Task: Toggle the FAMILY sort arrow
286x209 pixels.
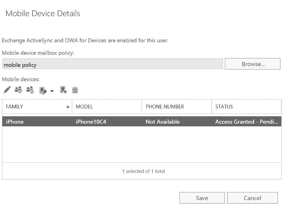Action: coord(68,107)
